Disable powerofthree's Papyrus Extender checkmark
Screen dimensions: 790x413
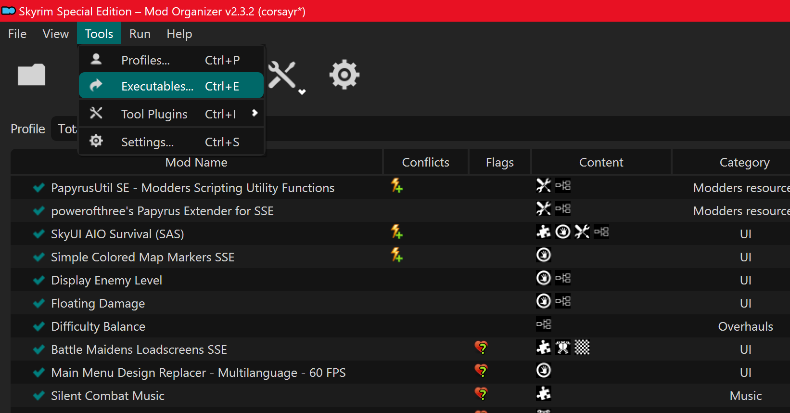[x=38, y=211]
